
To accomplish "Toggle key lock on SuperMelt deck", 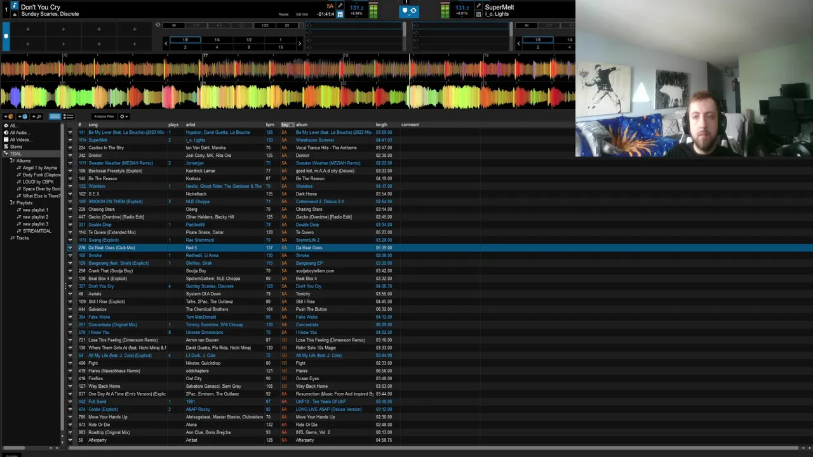I will click(x=478, y=6).
